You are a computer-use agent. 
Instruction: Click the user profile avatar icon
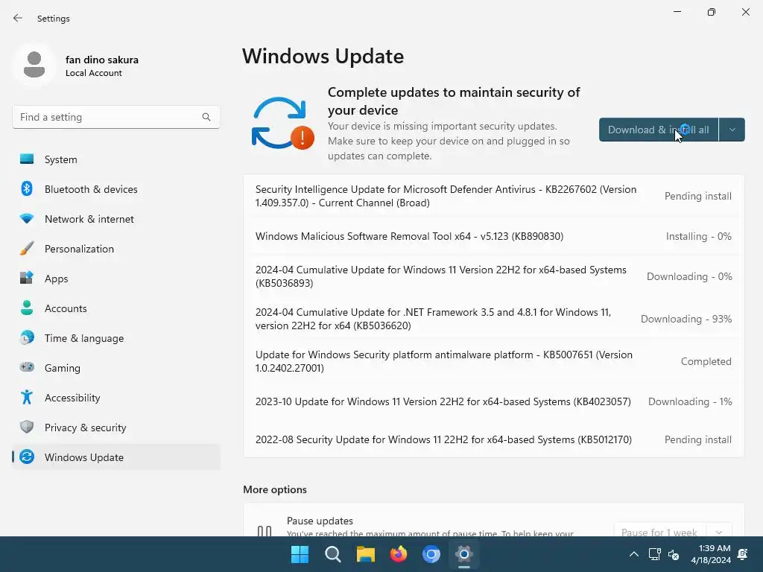[x=34, y=65]
